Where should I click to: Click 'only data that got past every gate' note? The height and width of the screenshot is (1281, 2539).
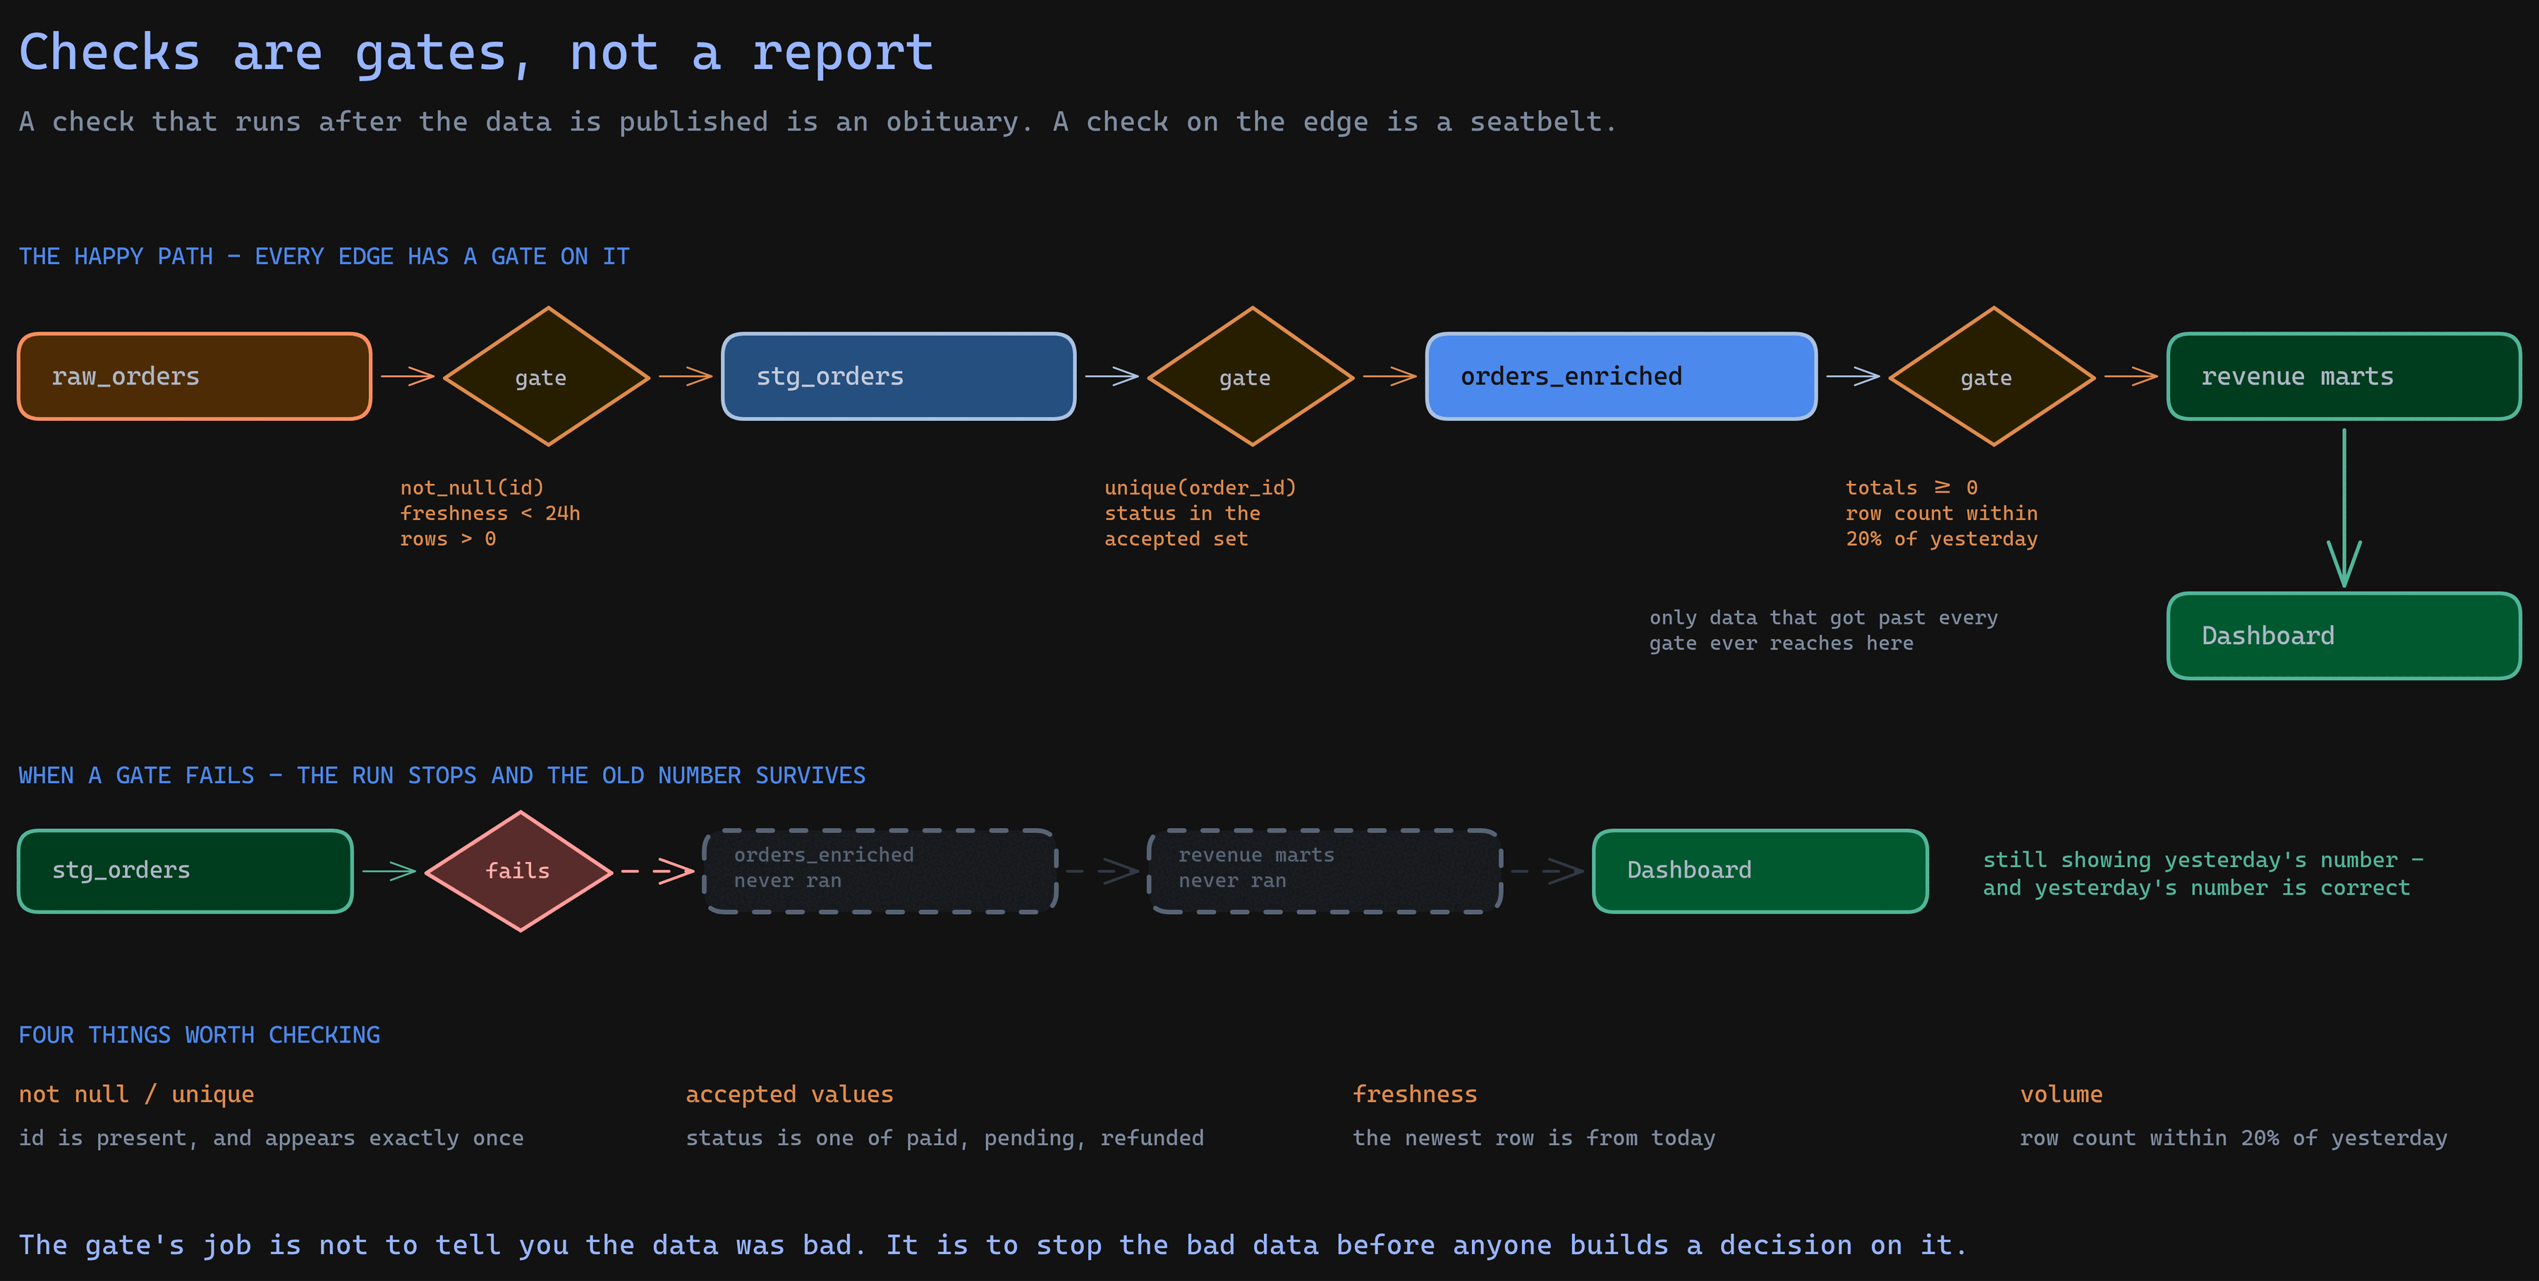point(1823,630)
